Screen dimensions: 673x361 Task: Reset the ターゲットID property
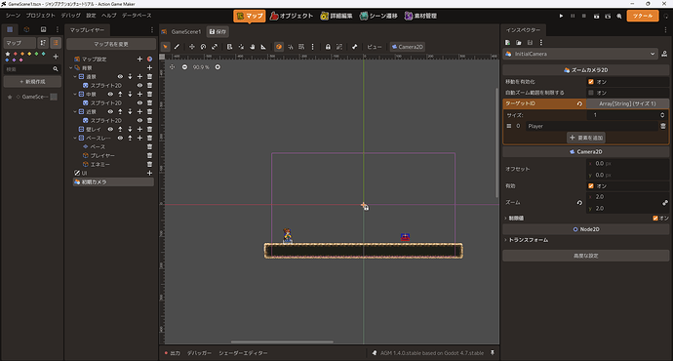click(579, 103)
